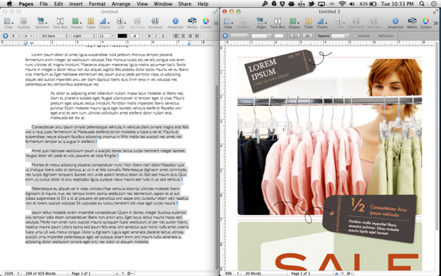The image size is (441, 276).
Task: Open View options in Untitled 2 window
Action: [x=228, y=23]
